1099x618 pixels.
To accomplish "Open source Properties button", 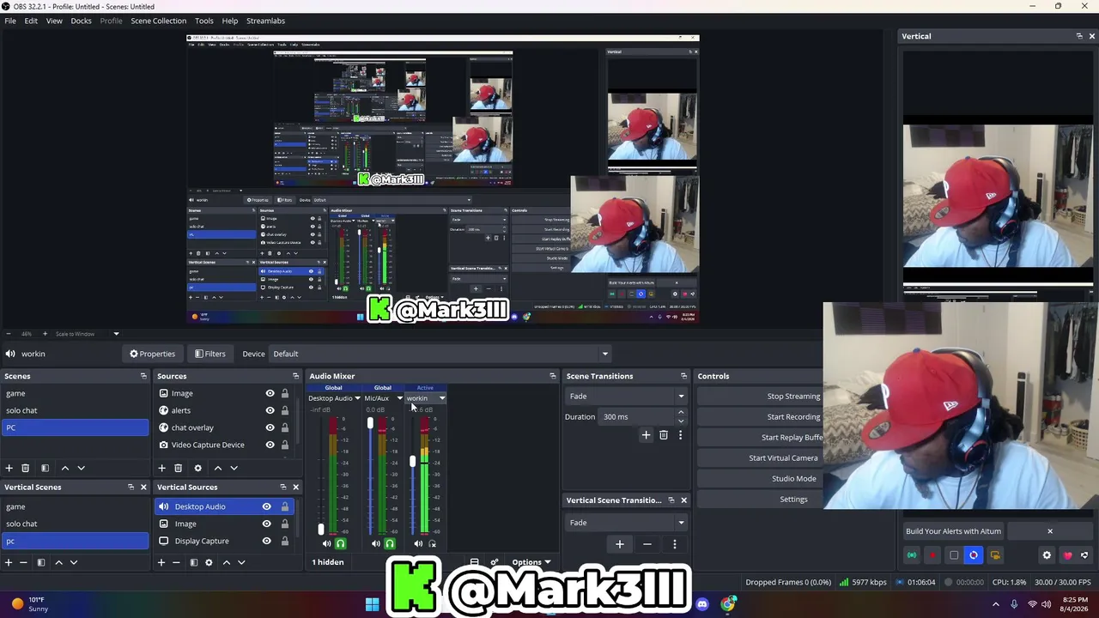I will (152, 354).
